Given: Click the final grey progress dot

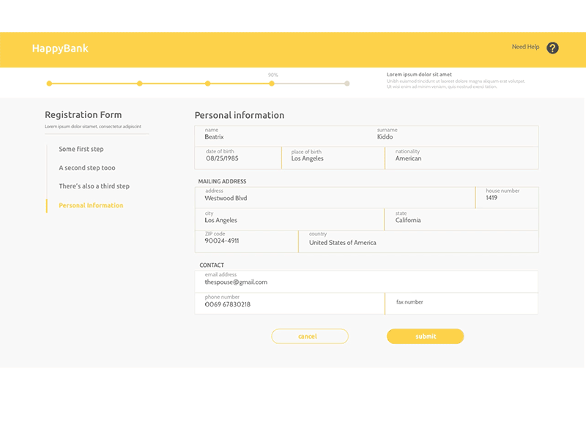Looking at the screenshot, I should pos(346,84).
